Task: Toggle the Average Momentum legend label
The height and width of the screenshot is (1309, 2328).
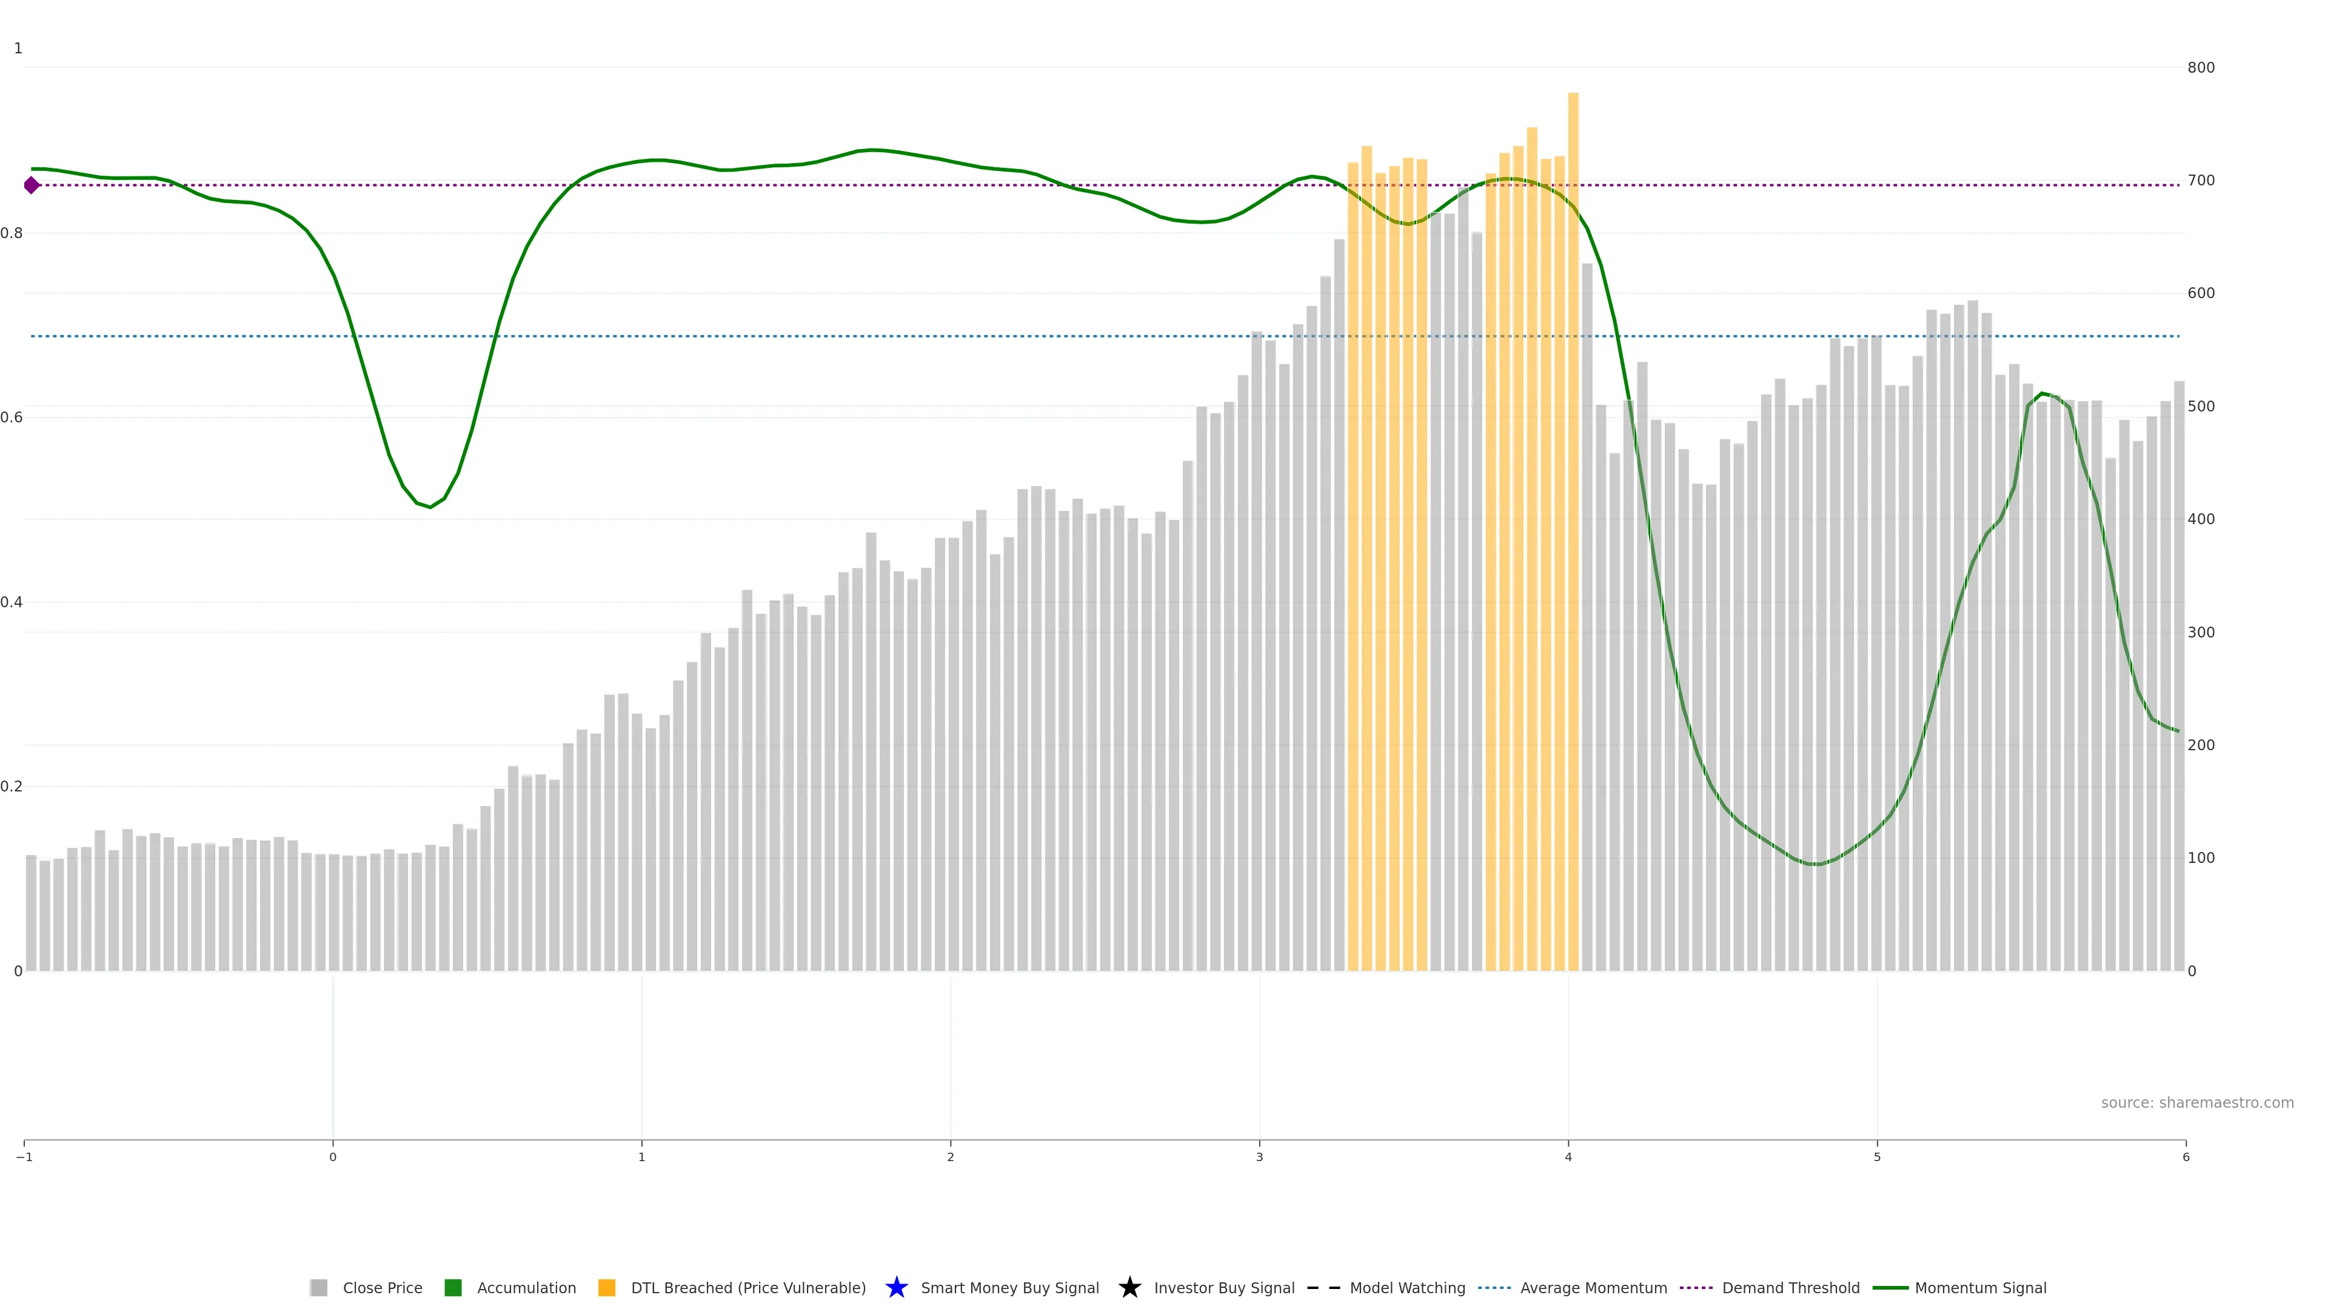Action: 1593,1287
